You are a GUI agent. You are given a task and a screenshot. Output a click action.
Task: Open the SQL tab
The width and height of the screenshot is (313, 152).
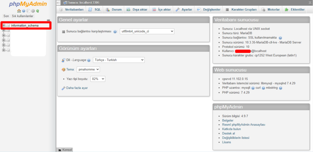(94, 10)
